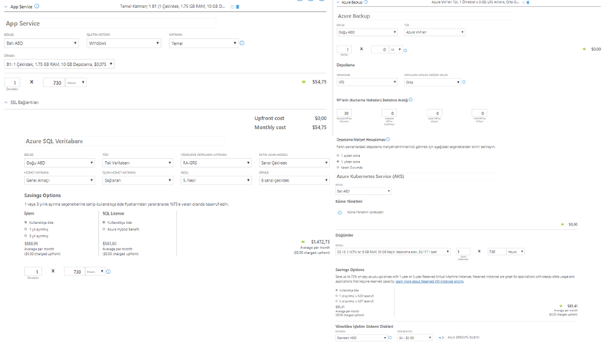Open App Service Katman Temel dropdown

[203, 43]
